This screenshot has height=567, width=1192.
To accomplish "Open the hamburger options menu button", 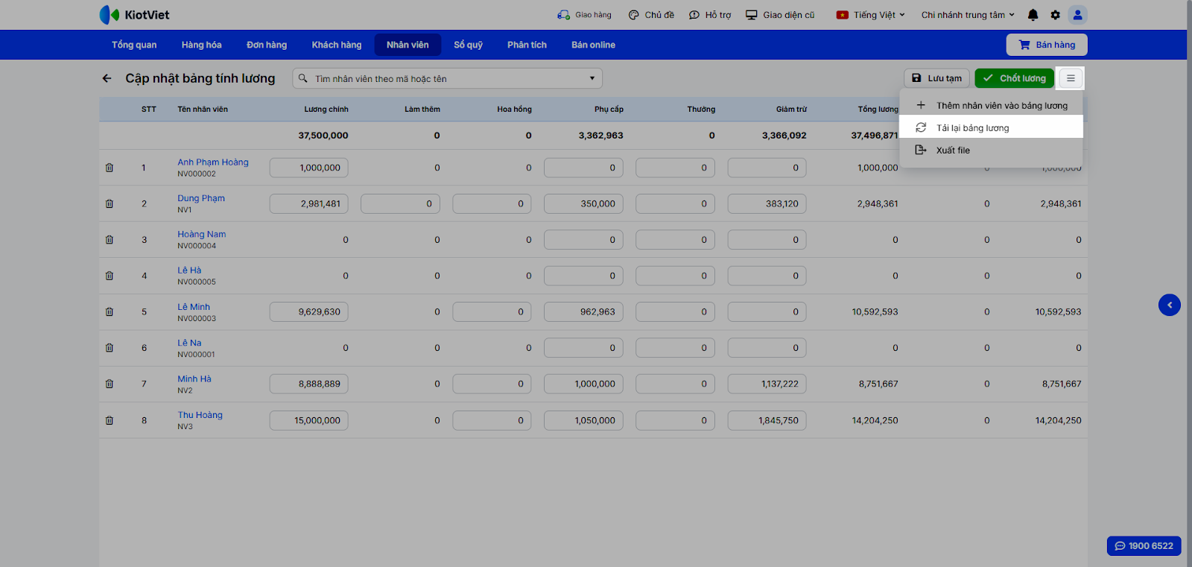I will 1071,78.
